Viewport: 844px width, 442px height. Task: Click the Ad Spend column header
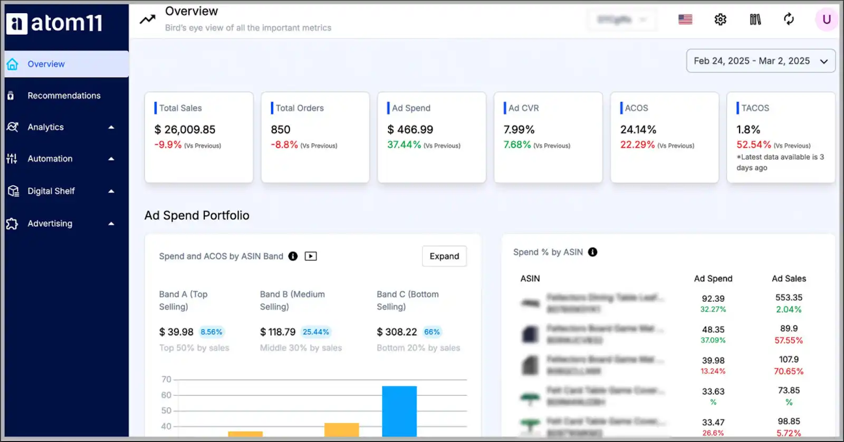point(713,278)
